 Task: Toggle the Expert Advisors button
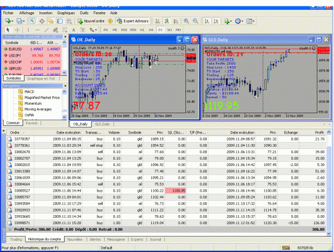coord(133,21)
